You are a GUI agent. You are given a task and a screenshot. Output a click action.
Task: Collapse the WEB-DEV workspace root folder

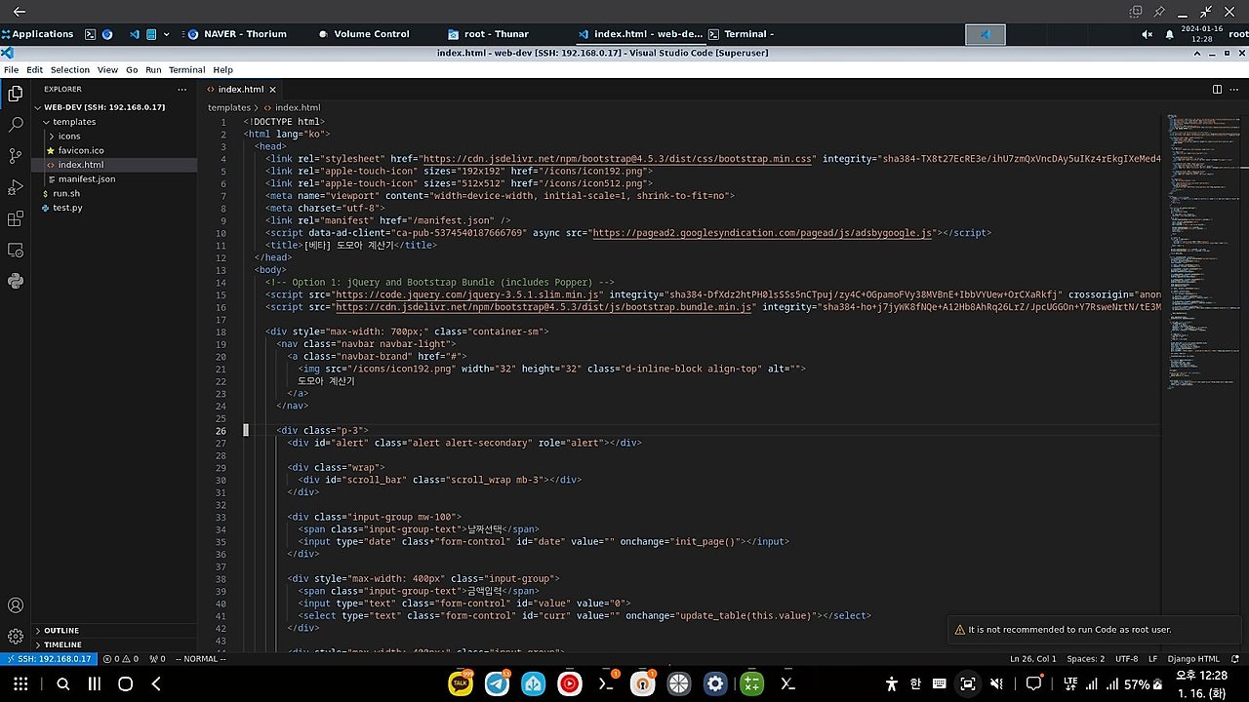coord(100,107)
